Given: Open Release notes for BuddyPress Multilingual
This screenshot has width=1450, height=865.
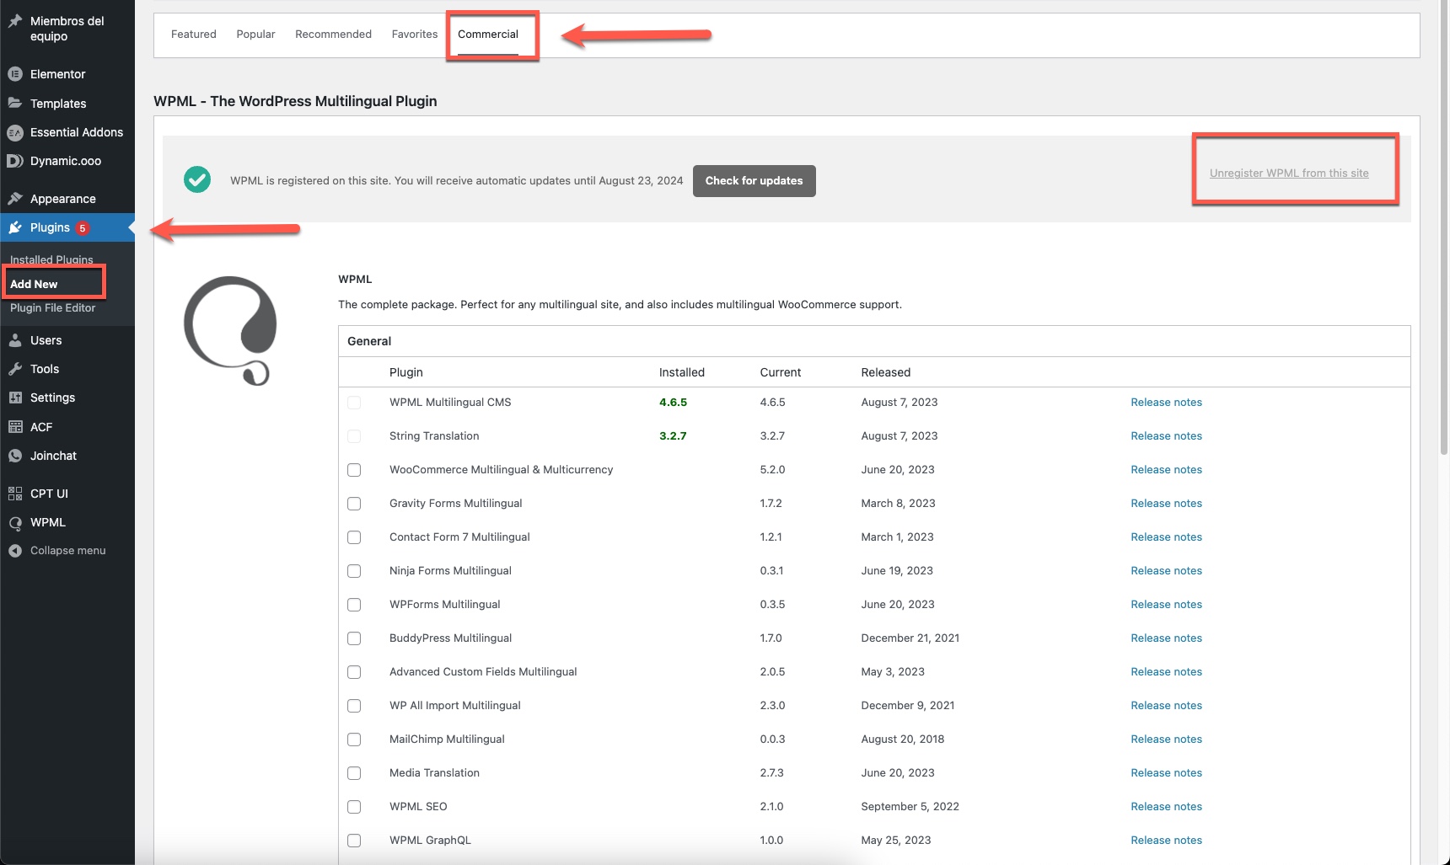Looking at the screenshot, I should tap(1166, 638).
